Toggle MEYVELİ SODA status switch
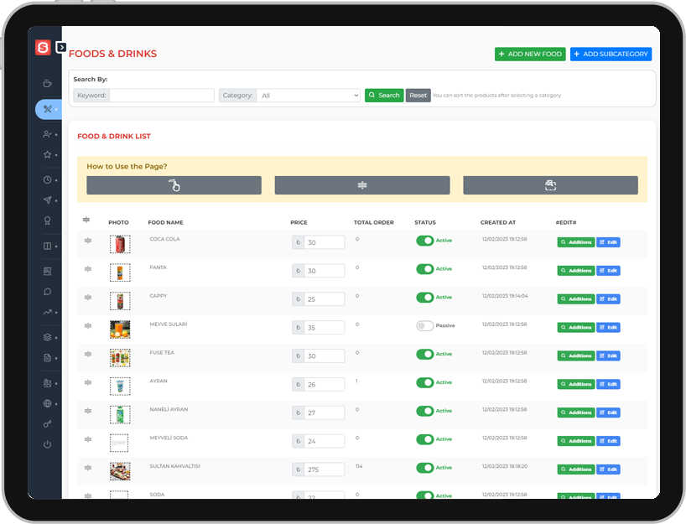This screenshot has height=524, width=686. pos(425,439)
